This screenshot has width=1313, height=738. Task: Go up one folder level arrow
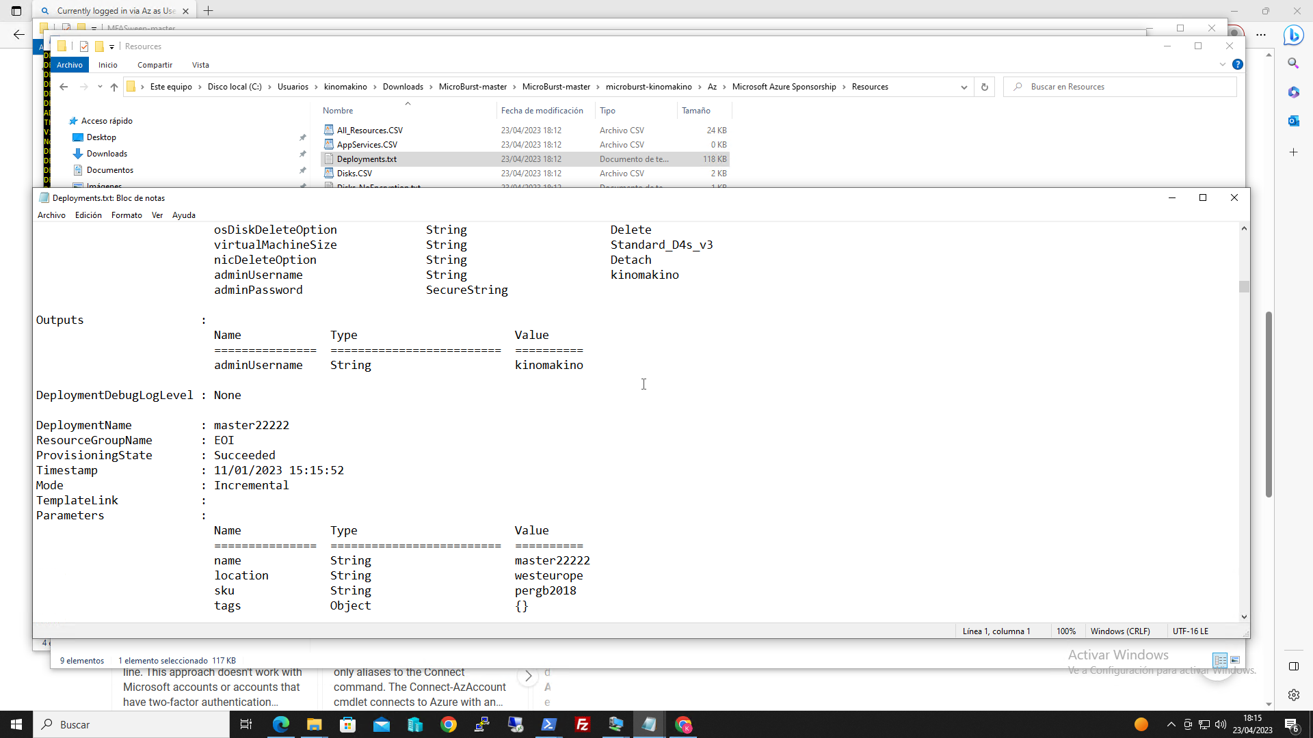pyautogui.click(x=114, y=87)
